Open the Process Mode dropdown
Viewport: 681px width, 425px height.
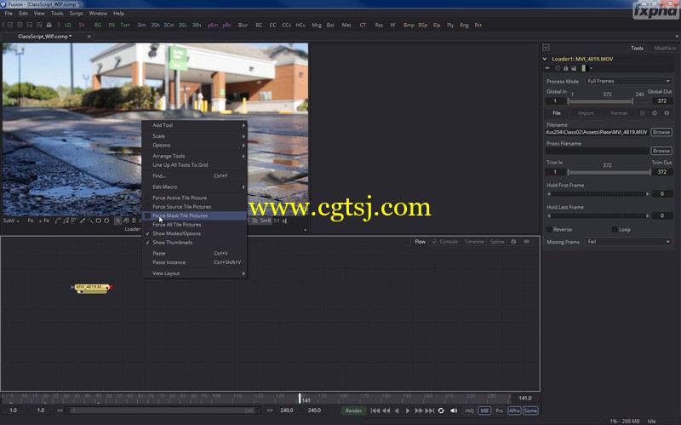pyautogui.click(x=628, y=81)
